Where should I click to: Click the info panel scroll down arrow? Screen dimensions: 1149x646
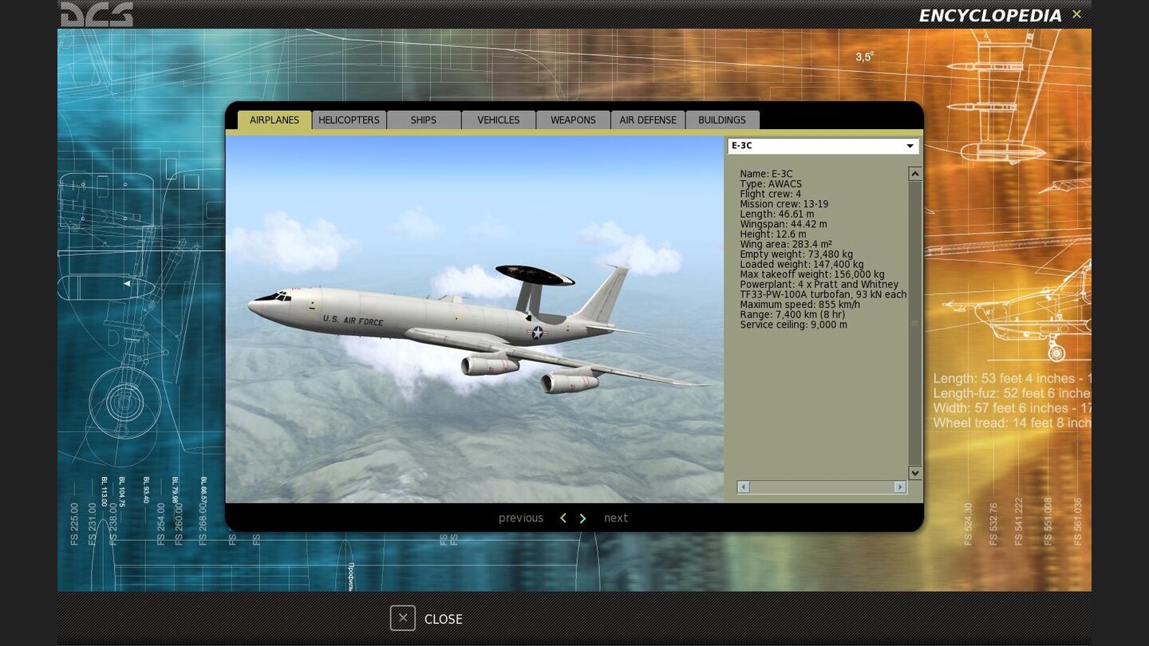click(x=915, y=473)
